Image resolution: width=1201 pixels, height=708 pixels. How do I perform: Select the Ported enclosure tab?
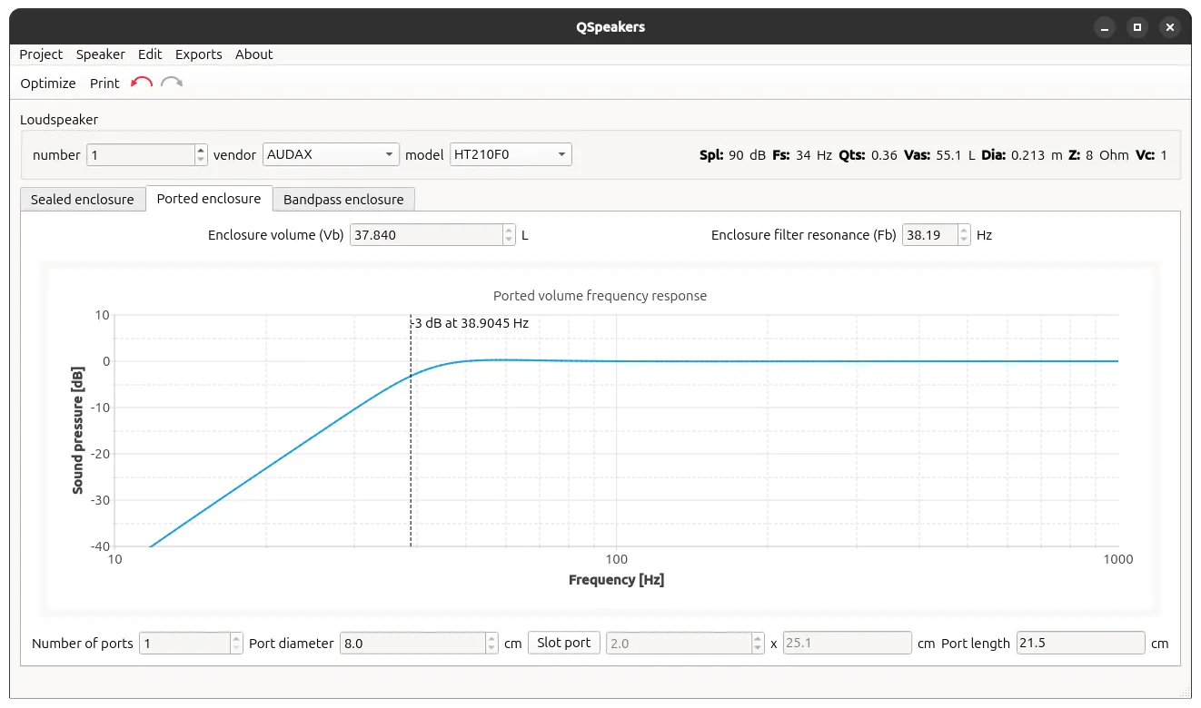click(x=209, y=199)
